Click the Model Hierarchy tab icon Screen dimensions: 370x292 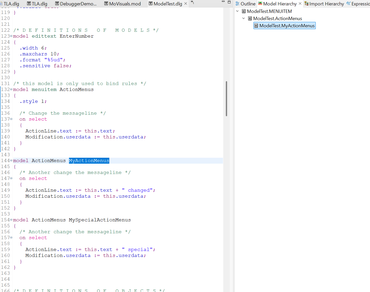260,4
